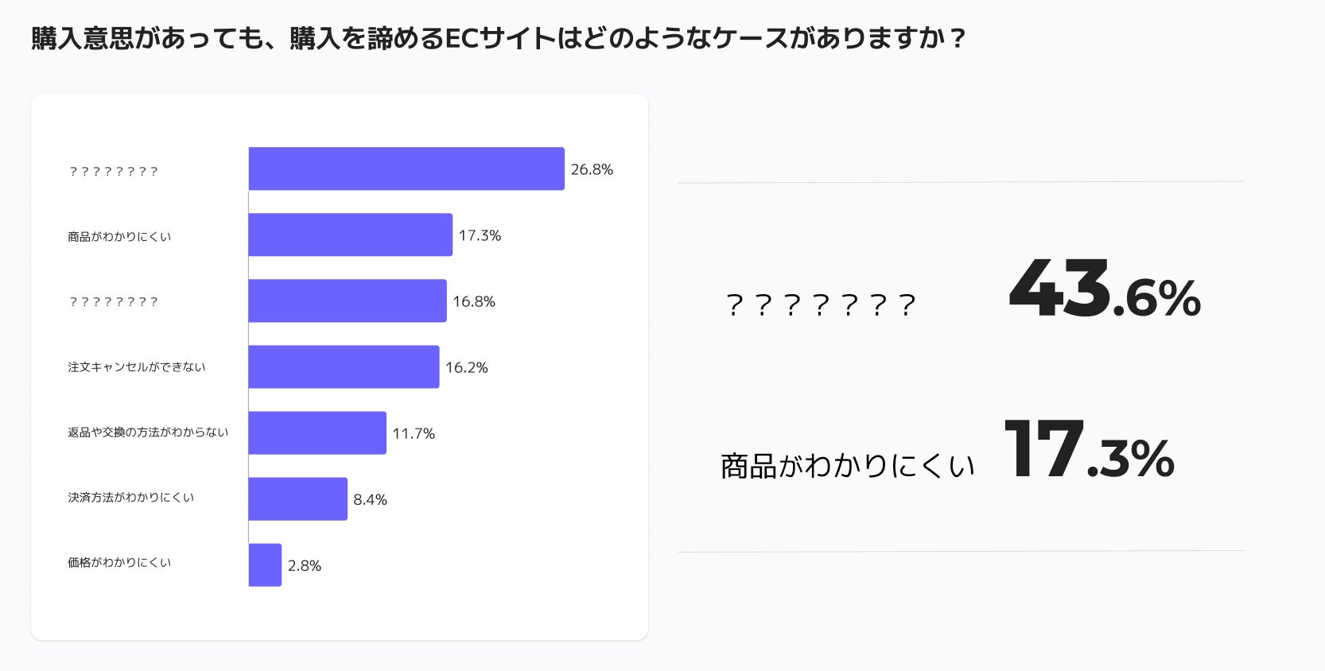Select the 返品や交換の方法がわからない axis label
1325x671 pixels.
coord(148,432)
